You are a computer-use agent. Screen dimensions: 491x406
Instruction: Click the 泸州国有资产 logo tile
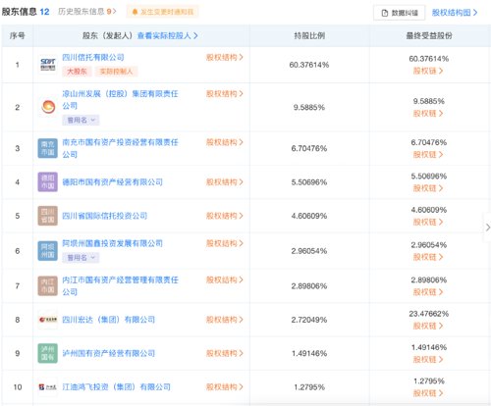pyautogui.click(x=48, y=353)
